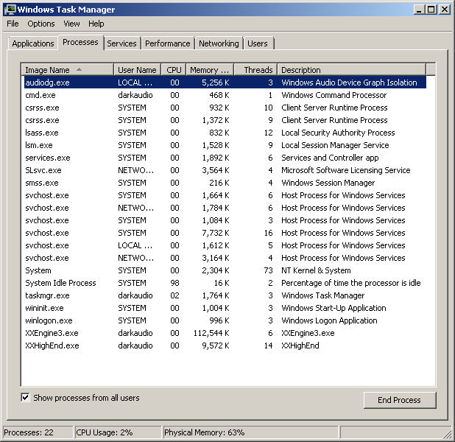Select the wininit.exe process
Image resolution: width=455 pixels, height=442 pixels.
[224, 308]
